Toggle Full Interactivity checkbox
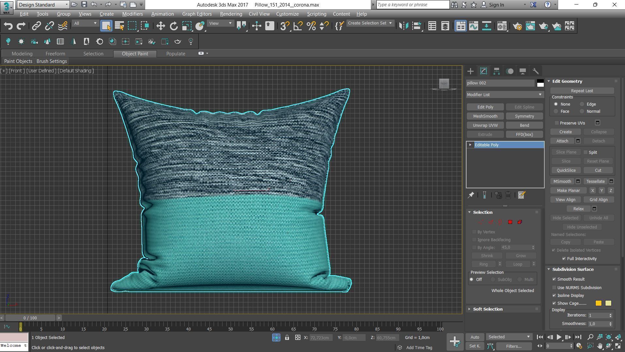 point(564,258)
